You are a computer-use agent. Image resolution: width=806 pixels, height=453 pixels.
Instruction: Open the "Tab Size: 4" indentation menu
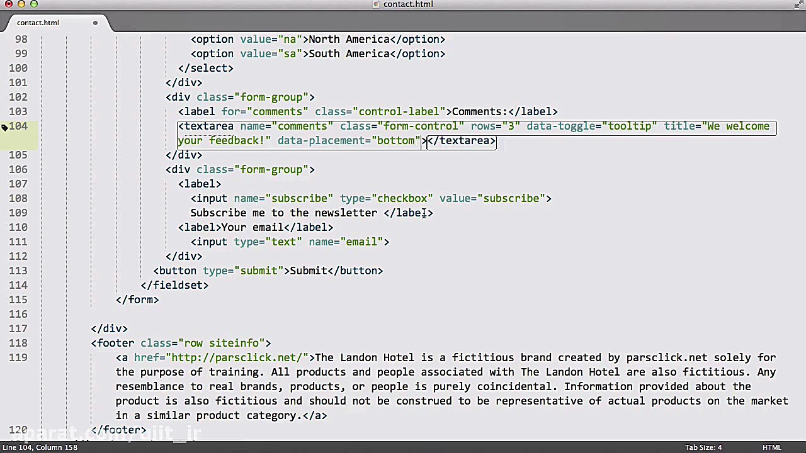[703, 447]
